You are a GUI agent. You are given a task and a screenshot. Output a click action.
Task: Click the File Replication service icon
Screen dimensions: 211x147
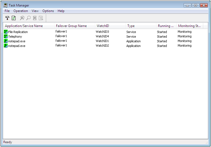(6, 32)
